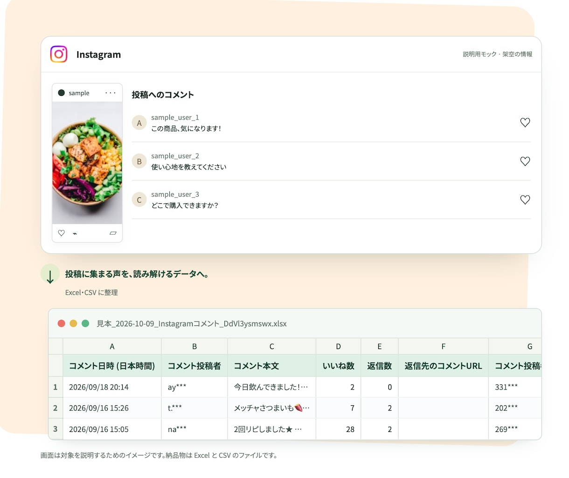
Task: Click the username sample_user_2
Action: [175, 156]
